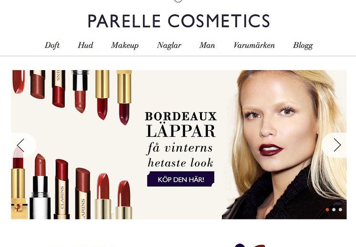Open the Makeup category
The width and height of the screenshot is (356, 247).
point(125,45)
